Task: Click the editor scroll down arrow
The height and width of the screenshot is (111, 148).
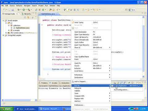Action: point(143,76)
